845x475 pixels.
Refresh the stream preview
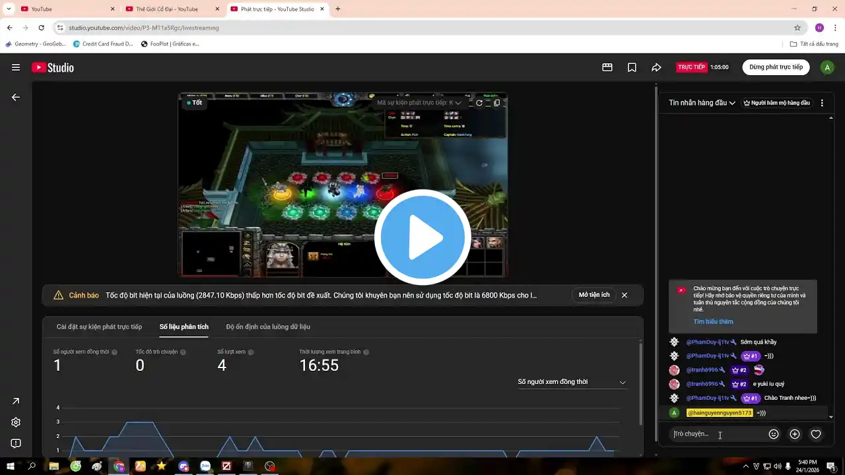[x=479, y=103]
